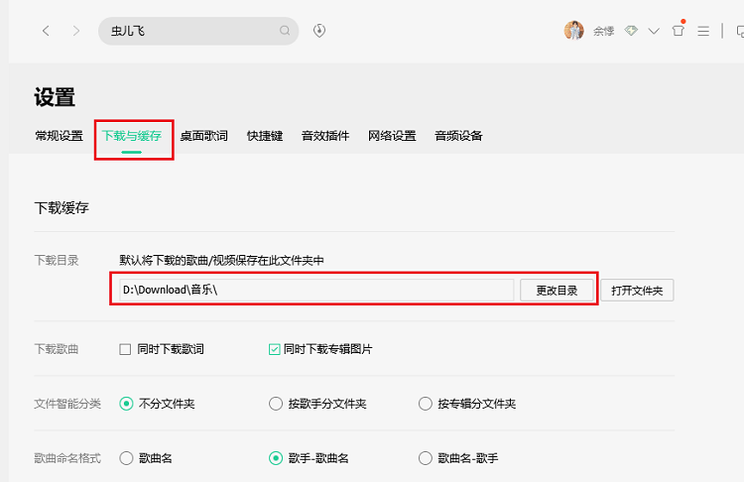Switch to 桌面歌词 tab
Viewport: 744px width, 482px height.
click(204, 136)
